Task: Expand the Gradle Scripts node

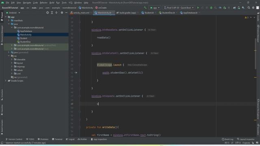Action: [x=6, y=81]
